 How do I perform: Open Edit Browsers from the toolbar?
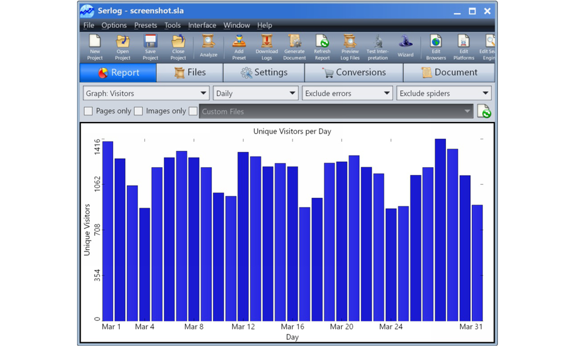click(436, 47)
